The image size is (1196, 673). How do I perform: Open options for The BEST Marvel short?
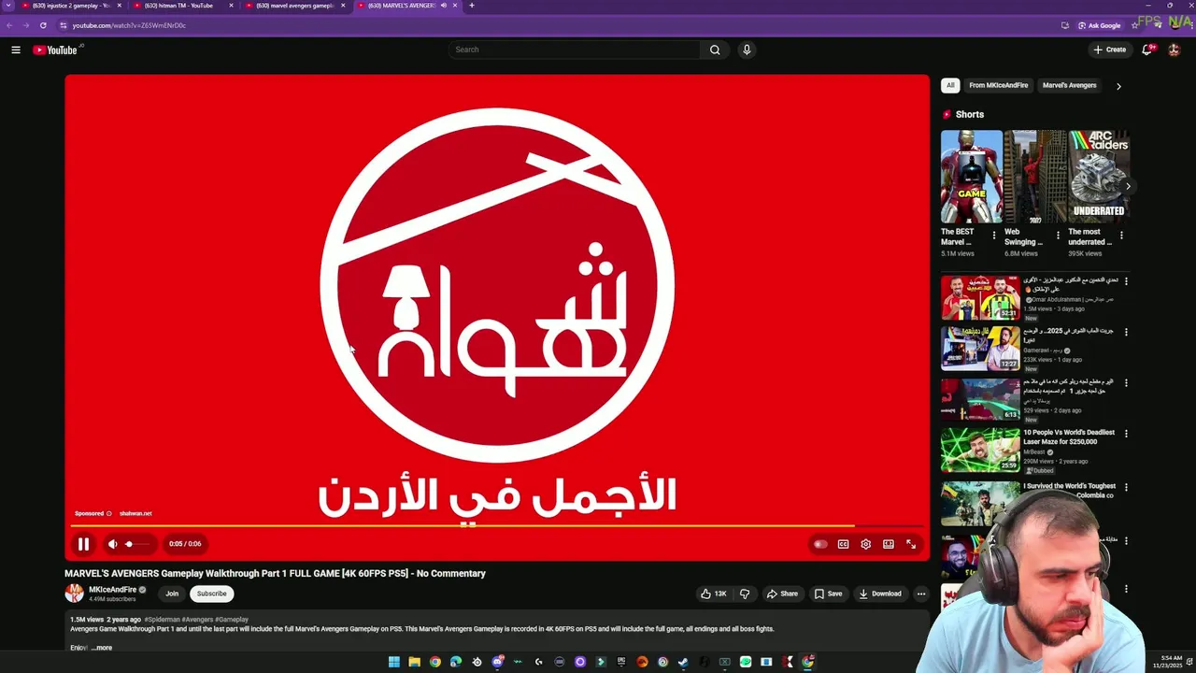(994, 236)
